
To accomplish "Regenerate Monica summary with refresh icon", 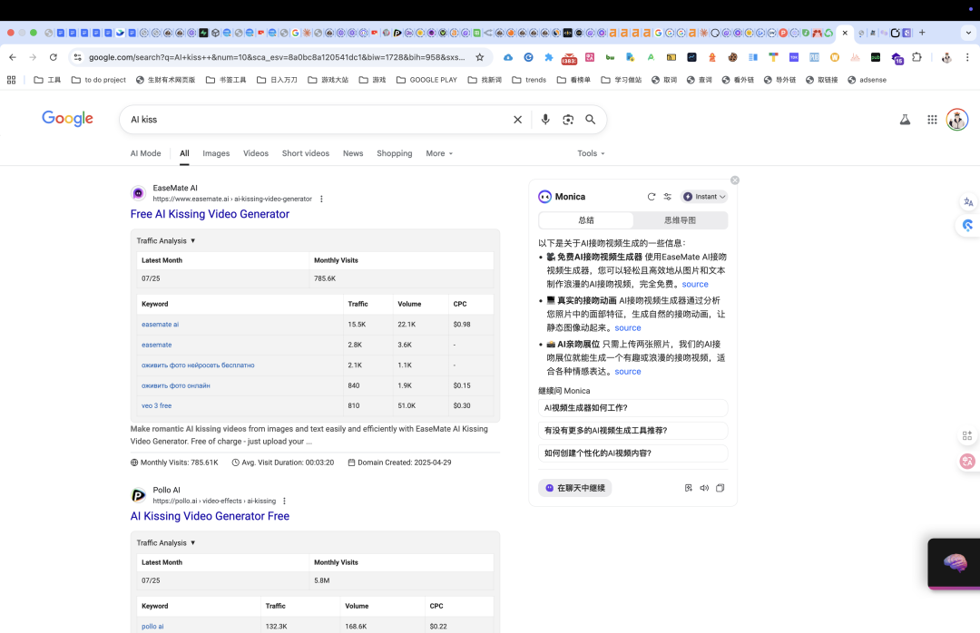I will tap(652, 196).
